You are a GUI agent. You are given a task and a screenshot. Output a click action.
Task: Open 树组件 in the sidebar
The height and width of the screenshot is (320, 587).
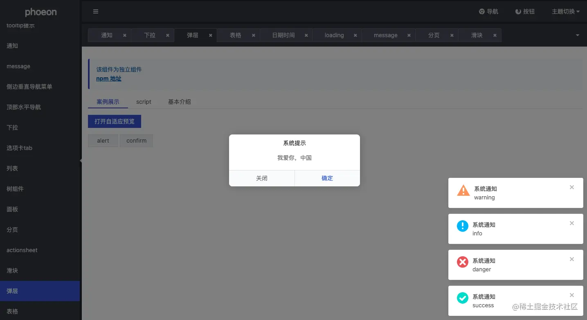(x=40, y=189)
